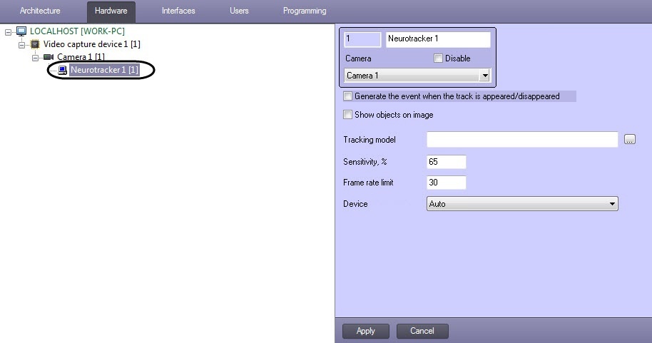This screenshot has width=652, height=343.
Task: Click the Cancel button
Action: tap(422, 331)
